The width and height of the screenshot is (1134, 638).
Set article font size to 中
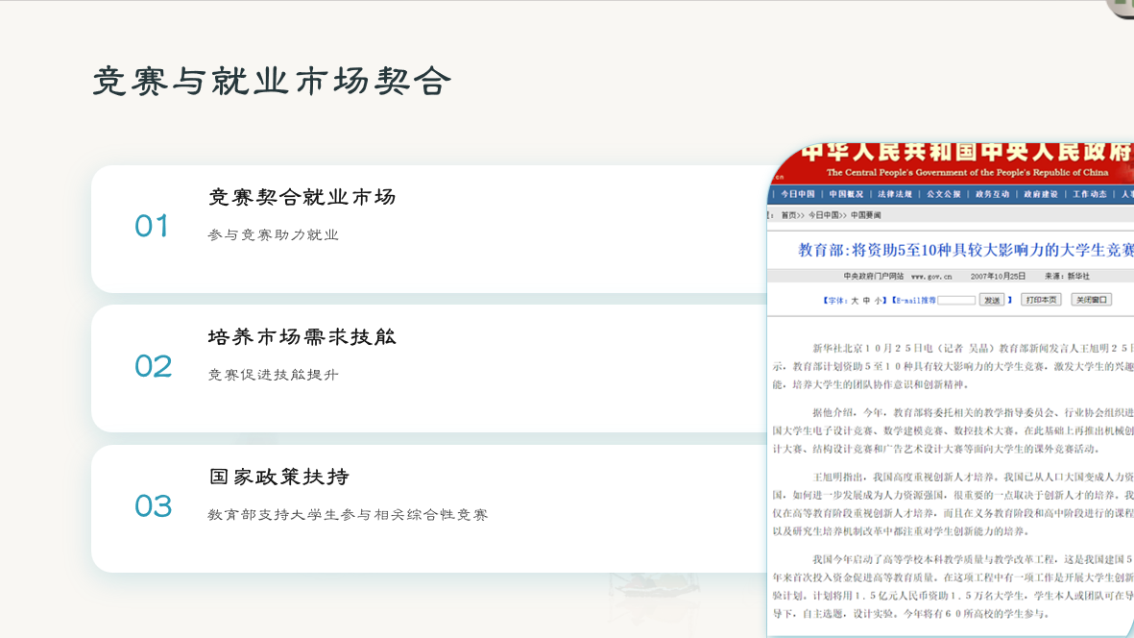866,301
